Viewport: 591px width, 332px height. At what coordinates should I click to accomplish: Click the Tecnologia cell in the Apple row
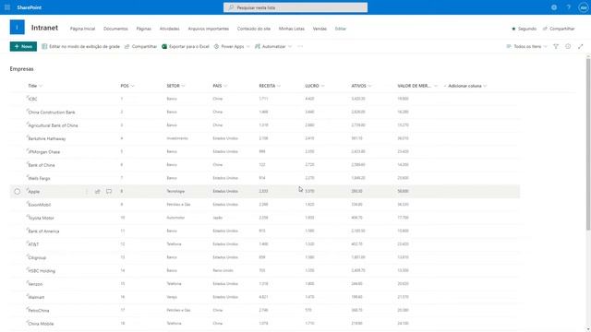tap(175, 191)
